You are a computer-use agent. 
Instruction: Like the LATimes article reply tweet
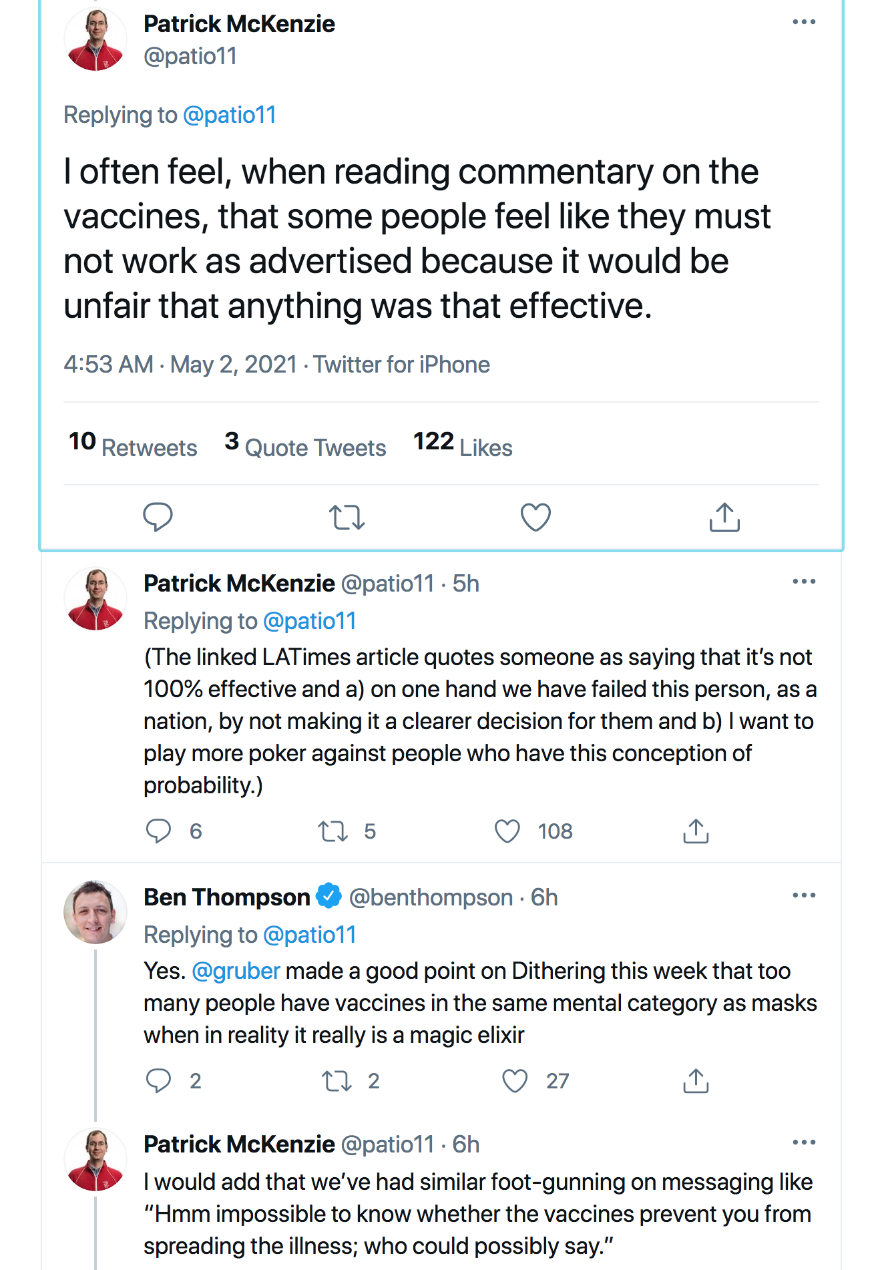(x=507, y=831)
